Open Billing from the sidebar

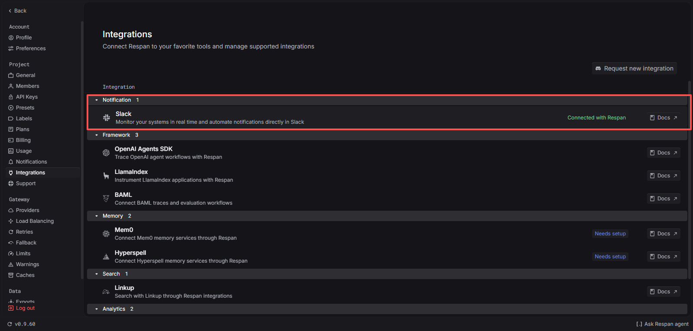[23, 140]
